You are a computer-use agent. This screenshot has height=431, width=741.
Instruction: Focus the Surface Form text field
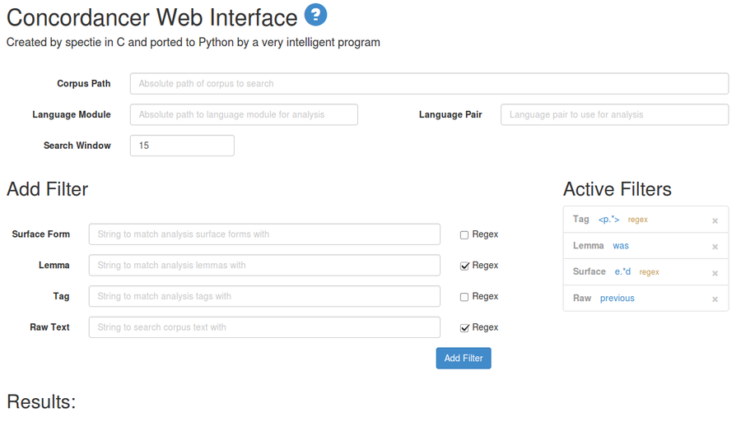[264, 234]
